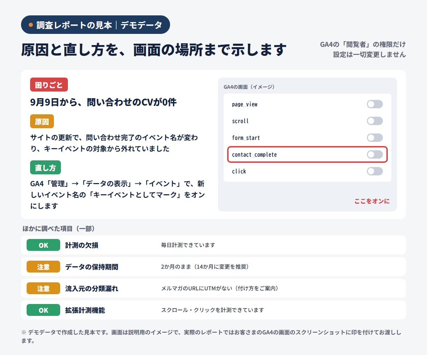Click the red ここをオンに note

[x=372, y=201]
